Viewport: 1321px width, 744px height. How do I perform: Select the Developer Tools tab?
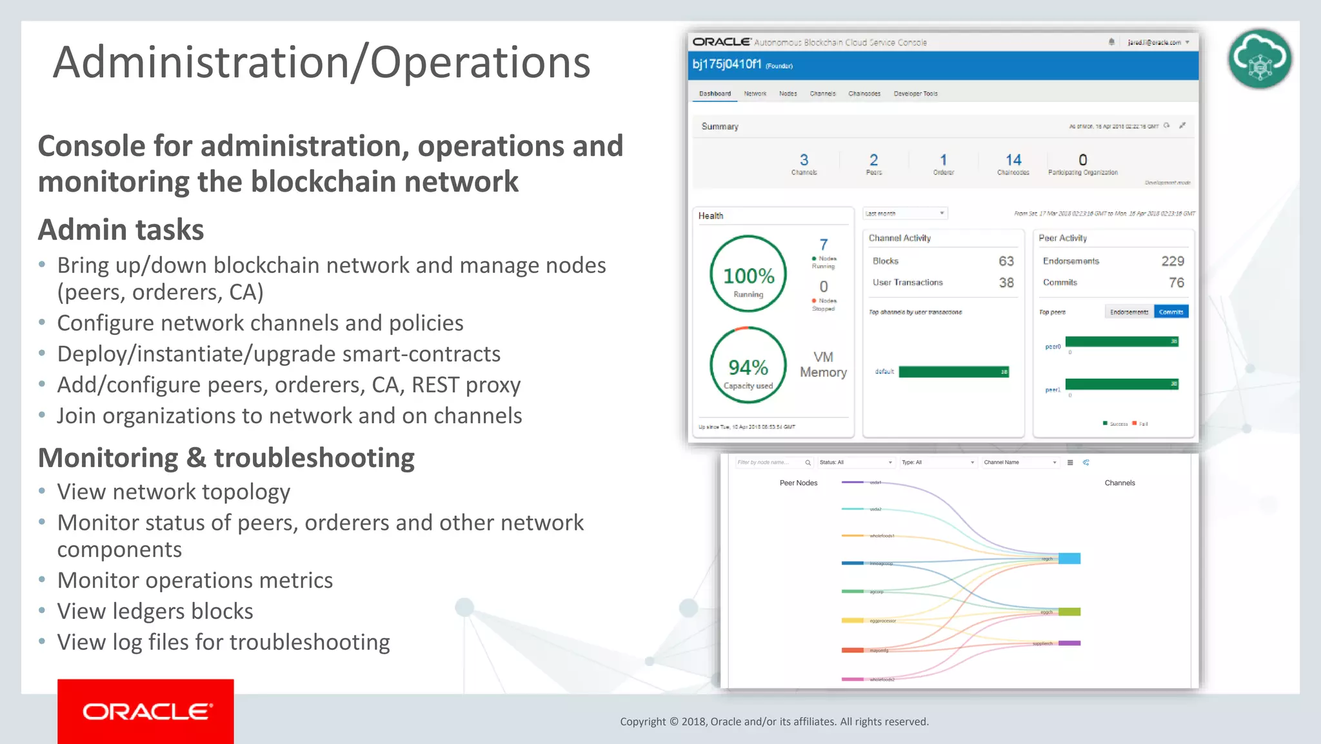(916, 94)
